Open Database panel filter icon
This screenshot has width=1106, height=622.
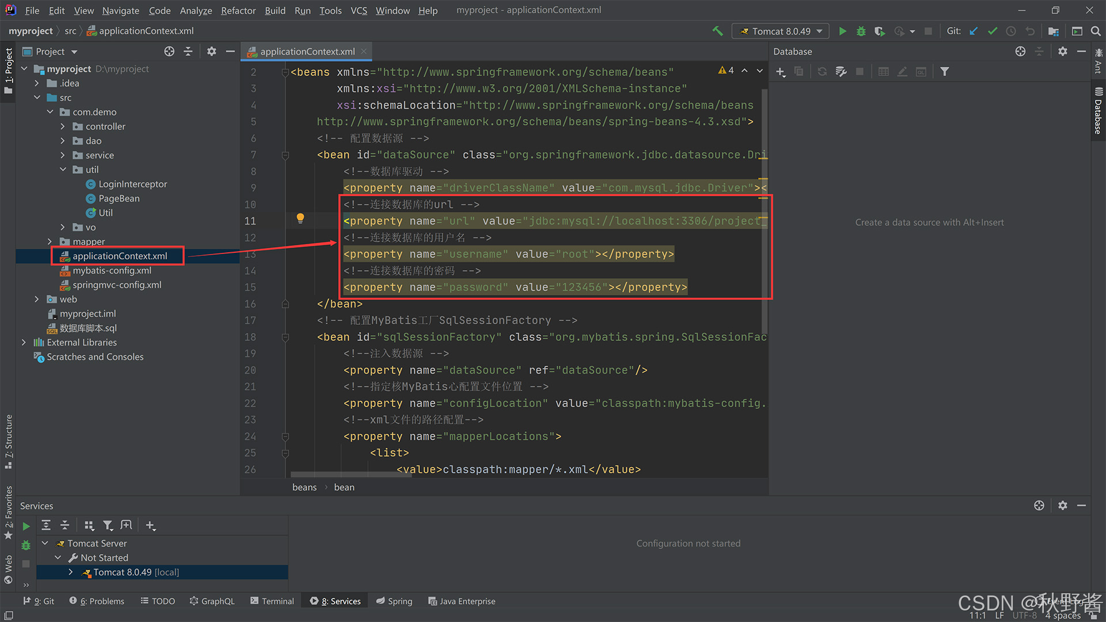(945, 71)
